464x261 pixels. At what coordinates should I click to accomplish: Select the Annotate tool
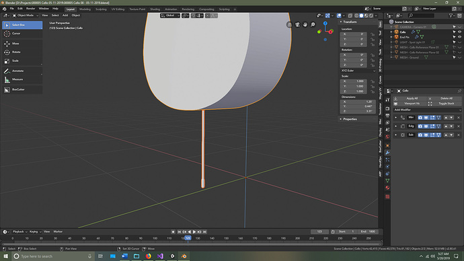22,71
